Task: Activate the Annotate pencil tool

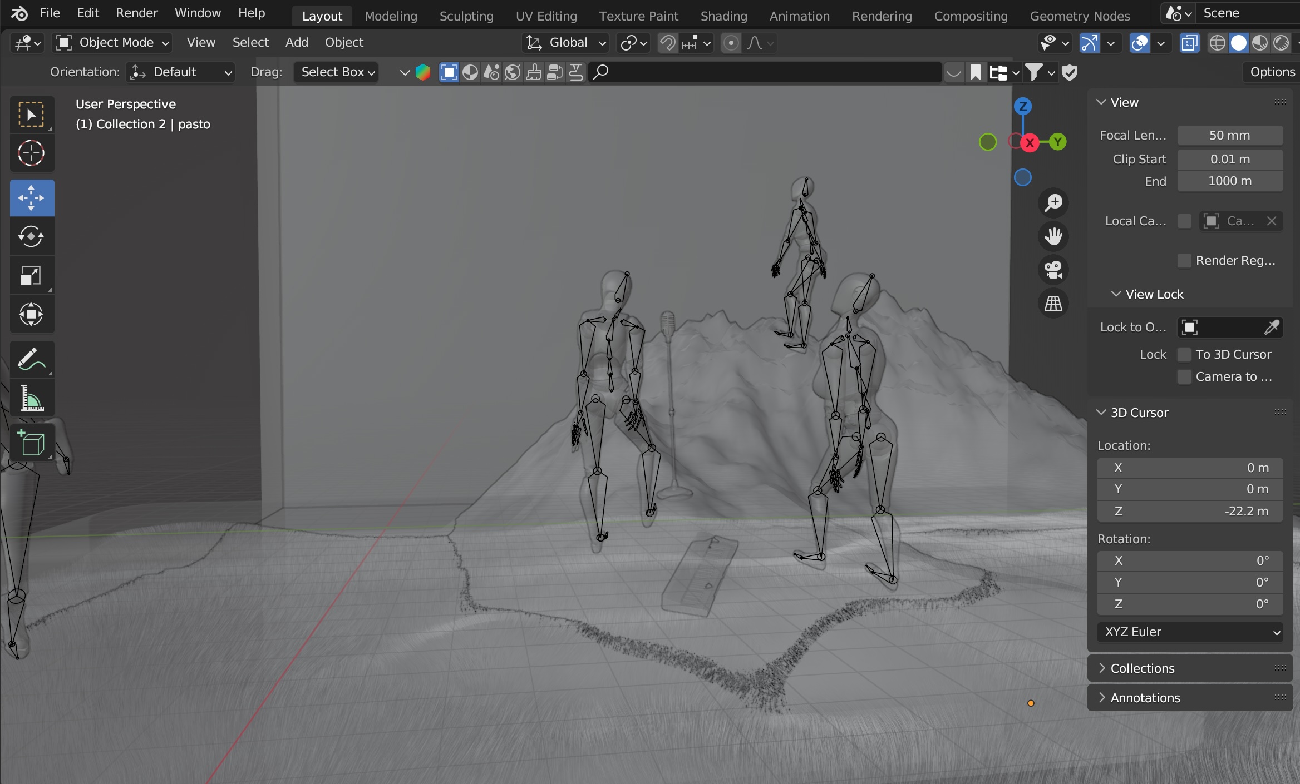Action: [31, 359]
